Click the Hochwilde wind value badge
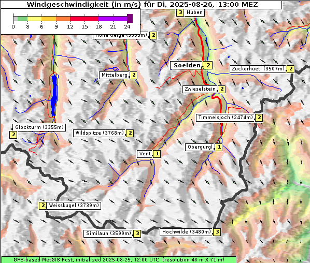The image size is (310, 263). pyautogui.click(x=217, y=232)
